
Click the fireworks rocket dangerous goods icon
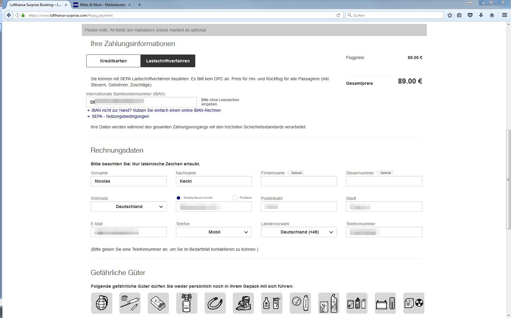(x=130, y=303)
